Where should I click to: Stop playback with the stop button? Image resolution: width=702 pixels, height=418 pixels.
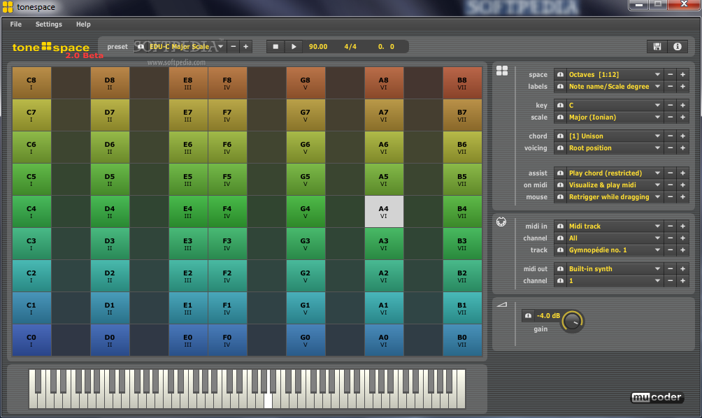tap(275, 47)
